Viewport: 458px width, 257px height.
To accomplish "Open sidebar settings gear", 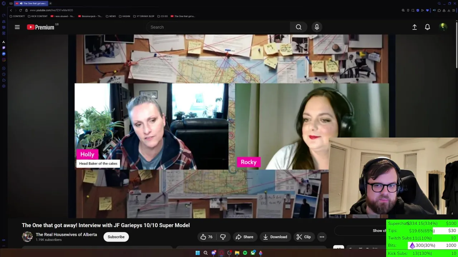I will (x=4, y=86).
